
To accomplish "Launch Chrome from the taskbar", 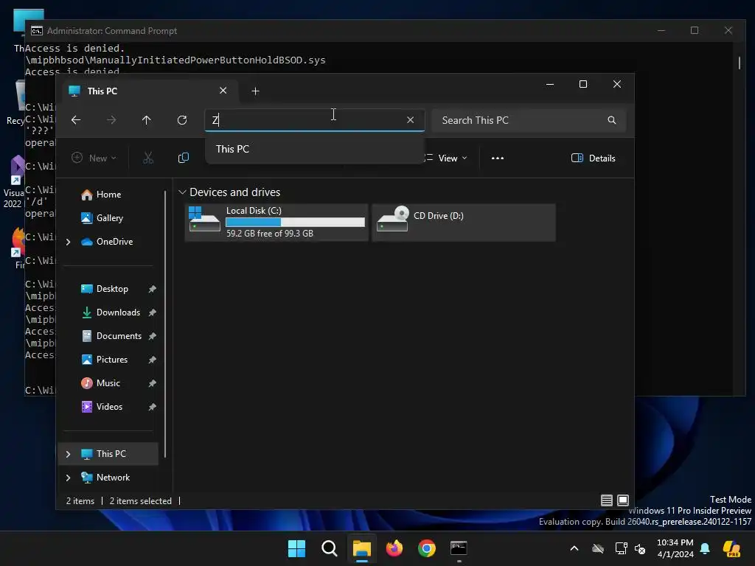I will coord(427,548).
